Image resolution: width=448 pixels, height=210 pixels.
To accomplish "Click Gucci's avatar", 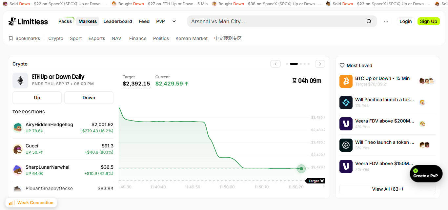I will click(18, 149).
